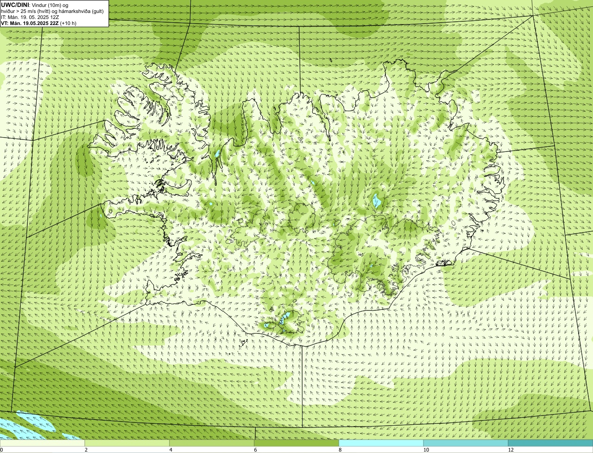
Task: Click the '2' tick label on the scale
Action: tap(86, 450)
